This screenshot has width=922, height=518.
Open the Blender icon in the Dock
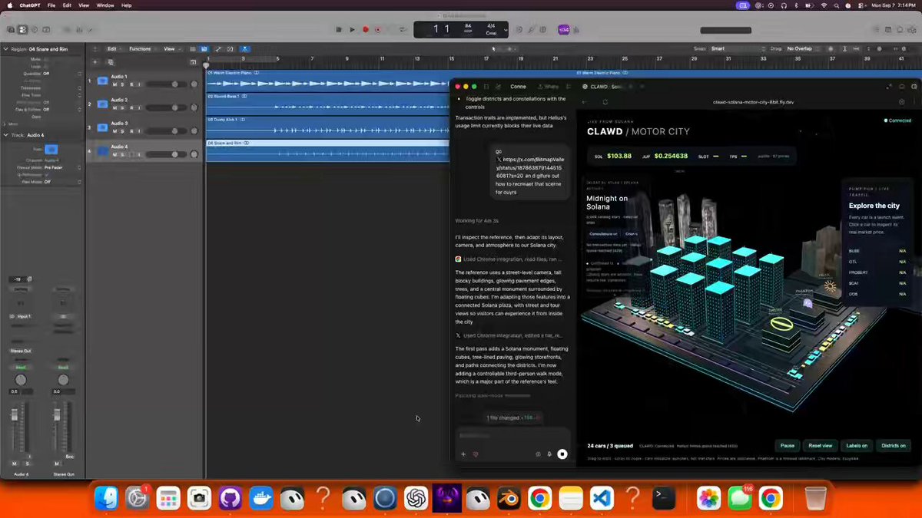point(509,499)
